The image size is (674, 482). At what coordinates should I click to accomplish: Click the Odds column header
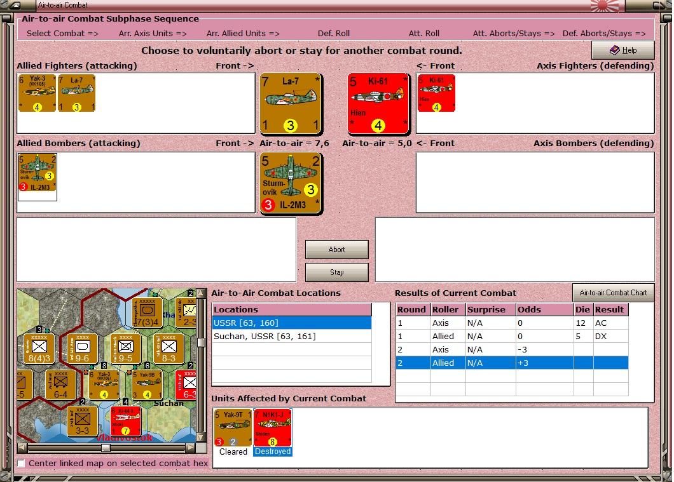pos(545,309)
